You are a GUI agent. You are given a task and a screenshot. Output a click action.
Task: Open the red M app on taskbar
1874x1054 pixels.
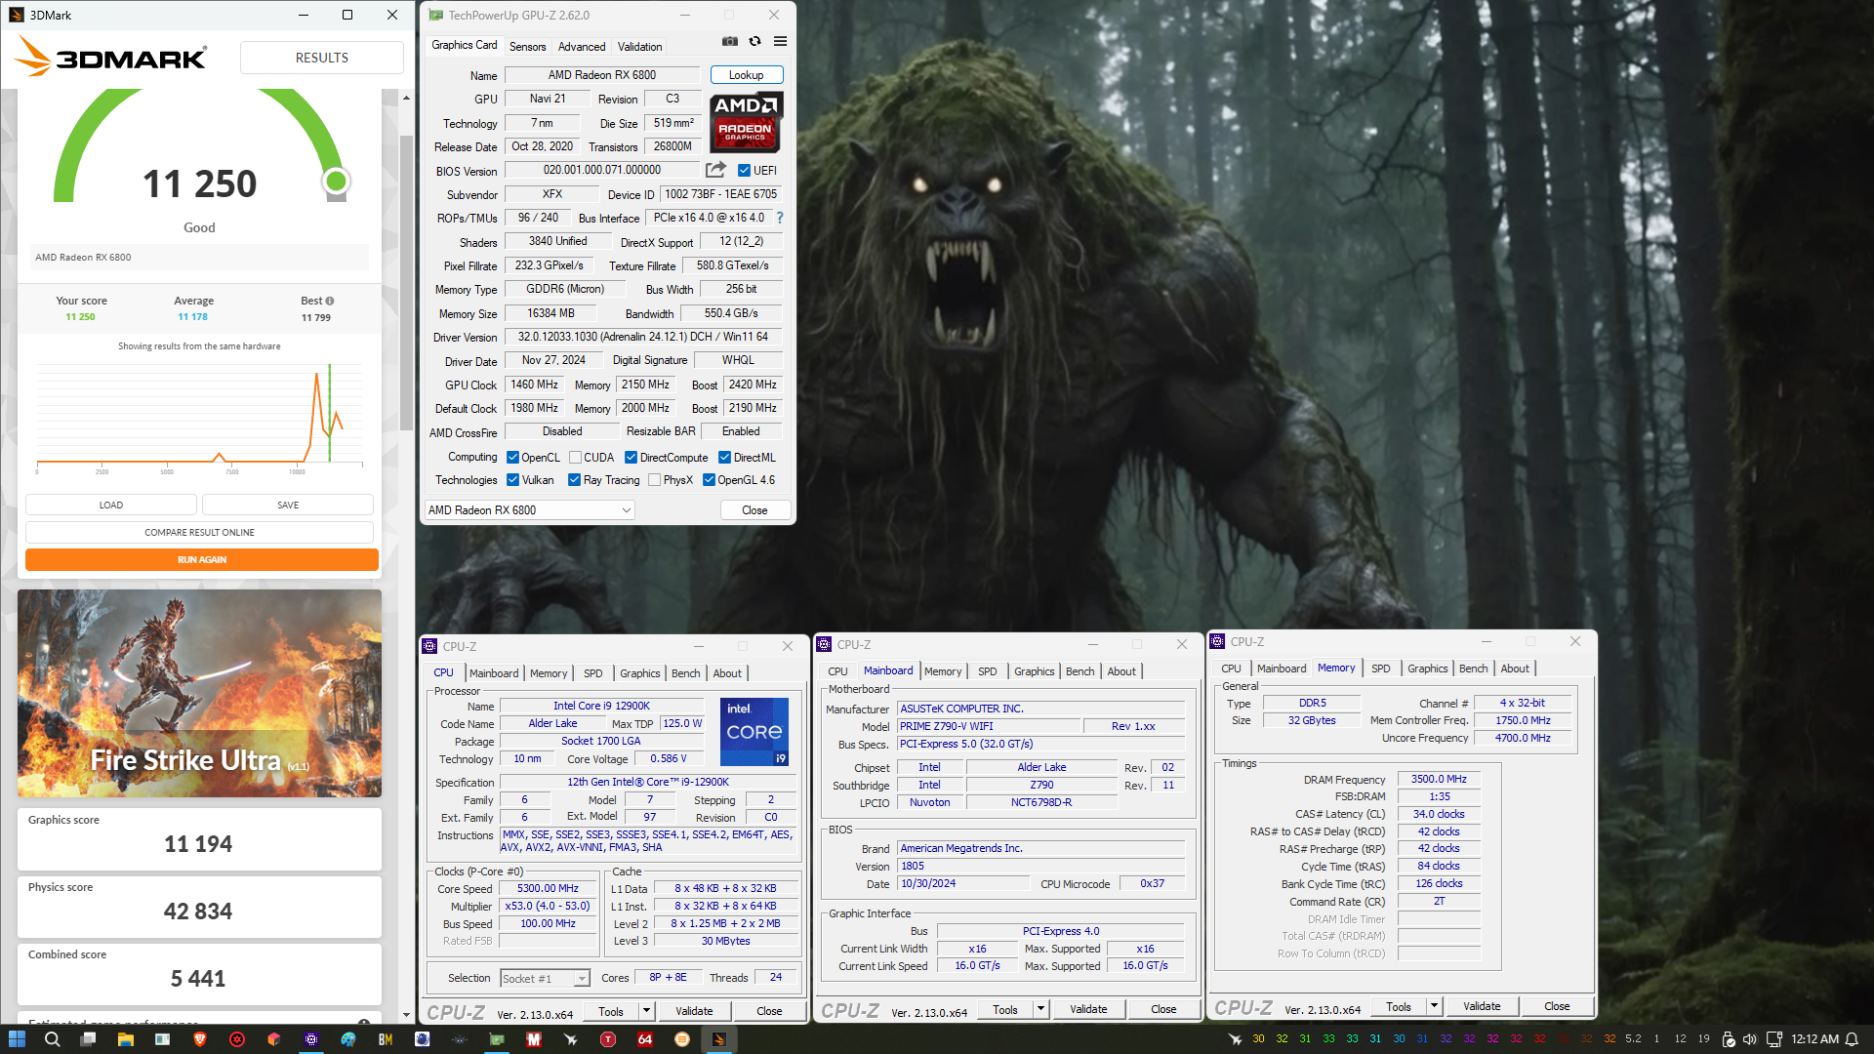(x=534, y=1039)
